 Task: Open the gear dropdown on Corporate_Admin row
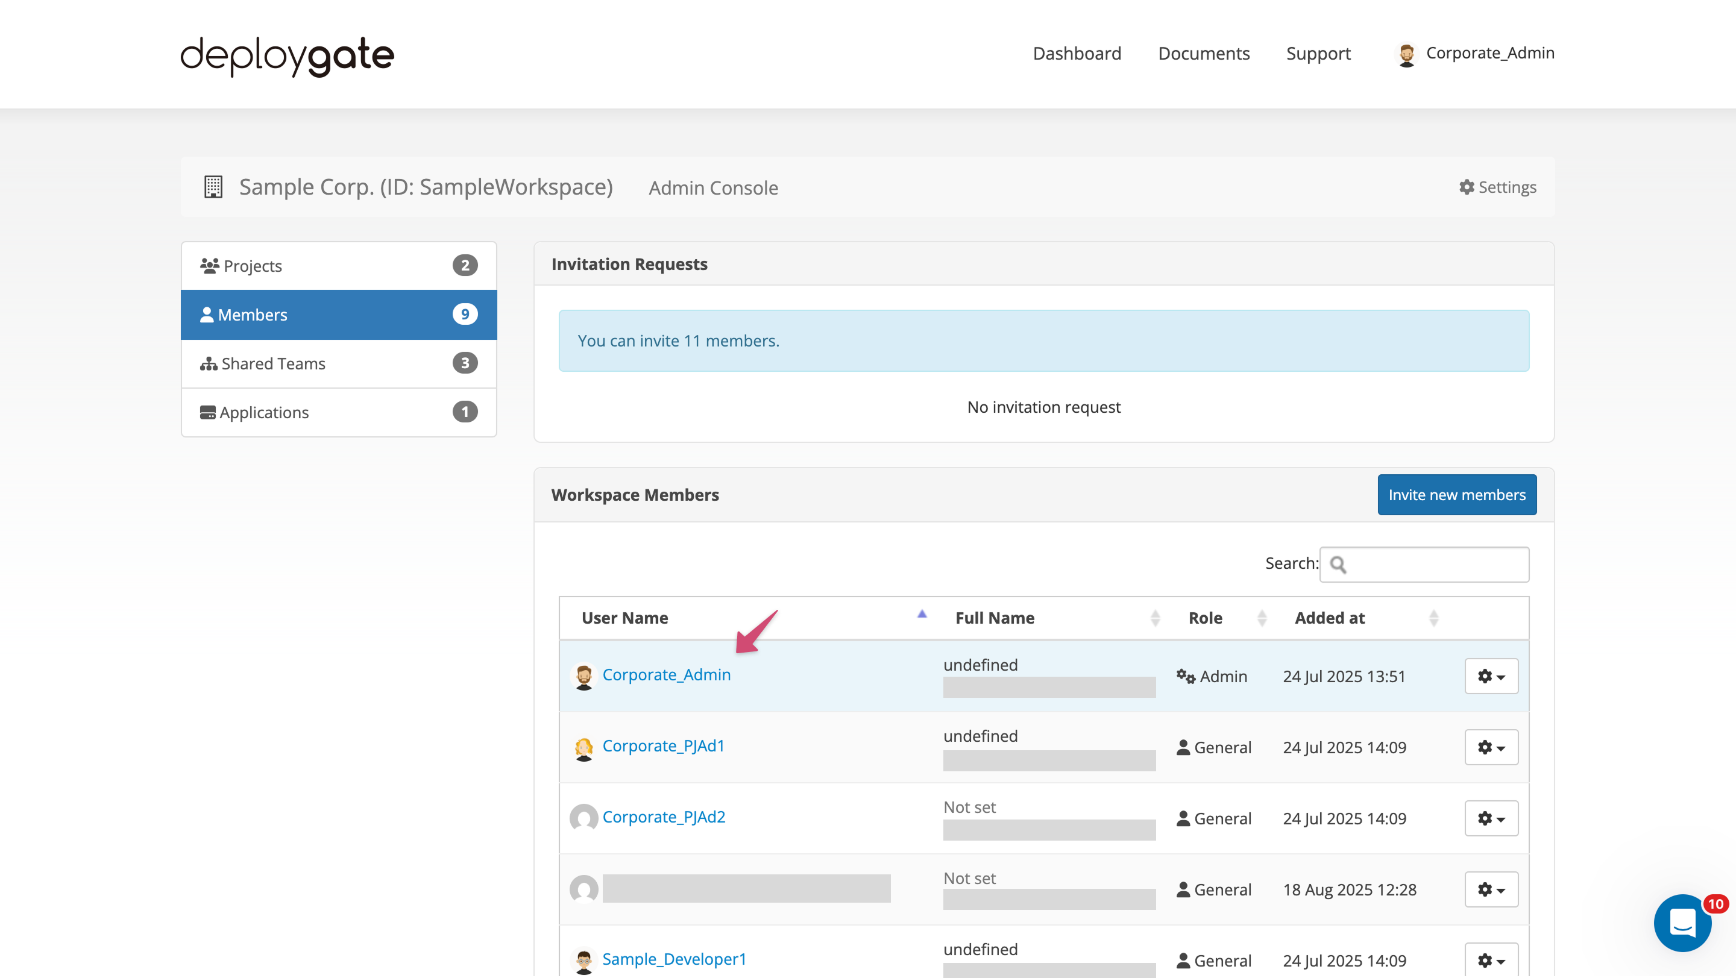pyautogui.click(x=1491, y=676)
